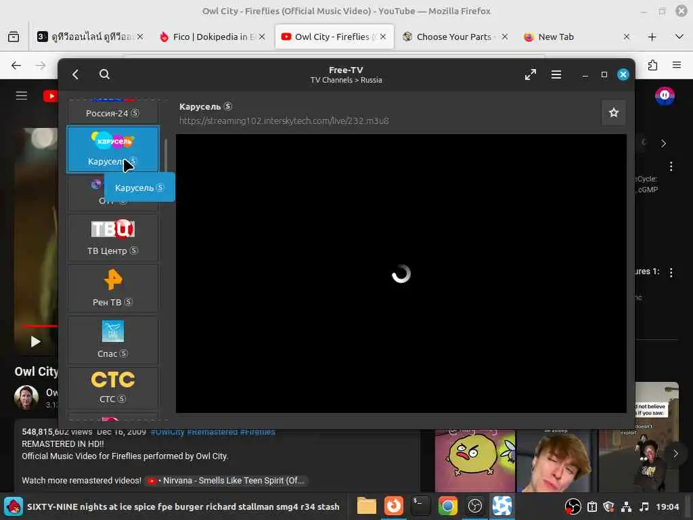Click the Free-TV video player area

(x=401, y=274)
